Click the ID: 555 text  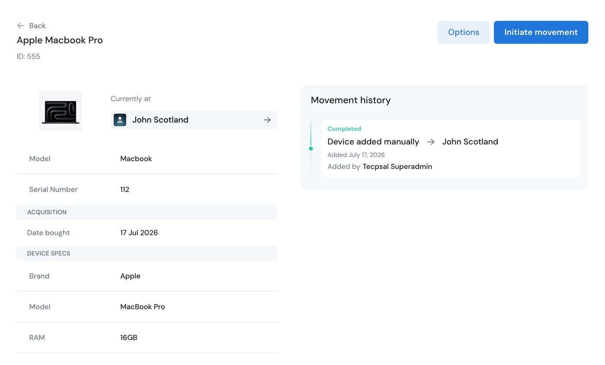(x=29, y=57)
